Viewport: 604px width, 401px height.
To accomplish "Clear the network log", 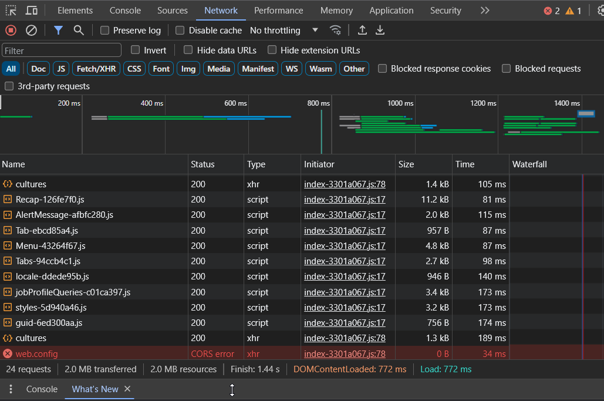I will pyautogui.click(x=31, y=30).
